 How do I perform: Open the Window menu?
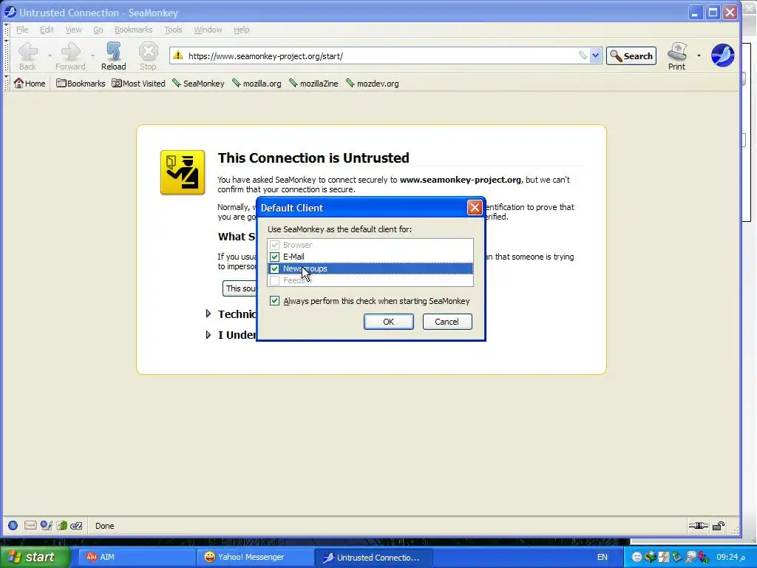pyautogui.click(x=208, y=30)
